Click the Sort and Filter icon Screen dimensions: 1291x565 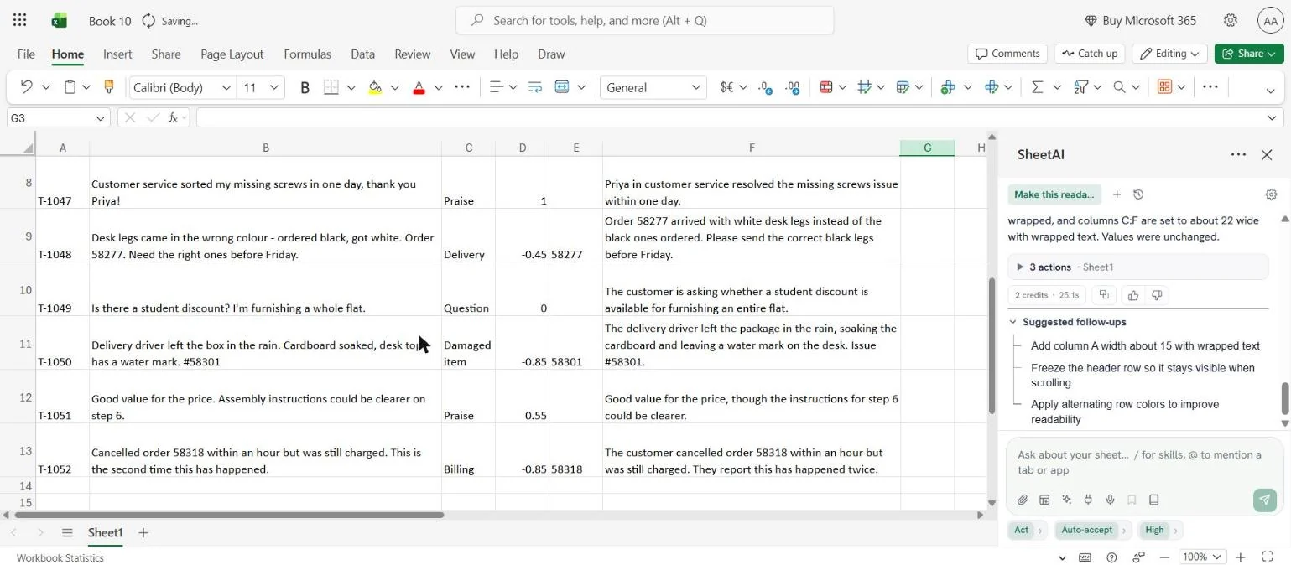[x=1080, y=87]
